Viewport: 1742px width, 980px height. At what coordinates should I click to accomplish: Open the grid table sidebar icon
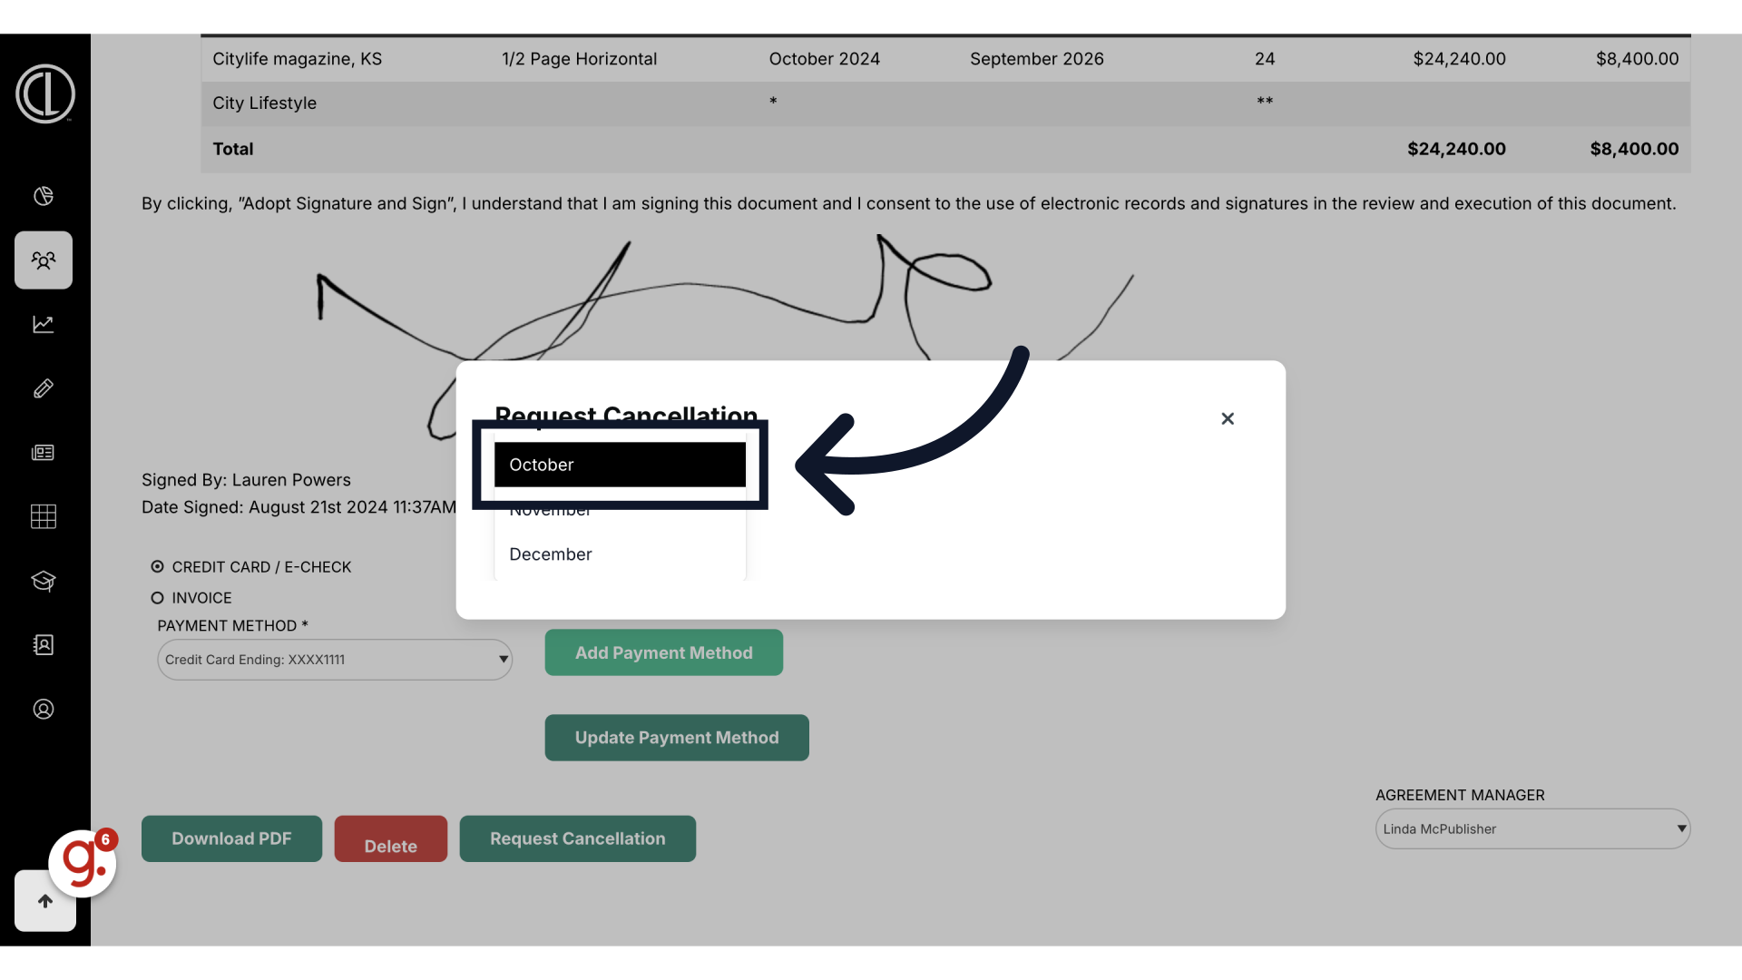[44, 516]
